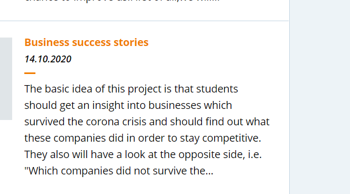Click the light gray sidebar panel on the right
The image size is (350, 194).
pos(320,97)
